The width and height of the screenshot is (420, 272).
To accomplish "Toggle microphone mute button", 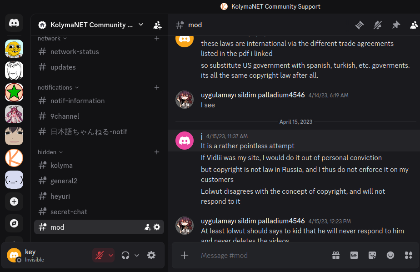I will (99, 255).
